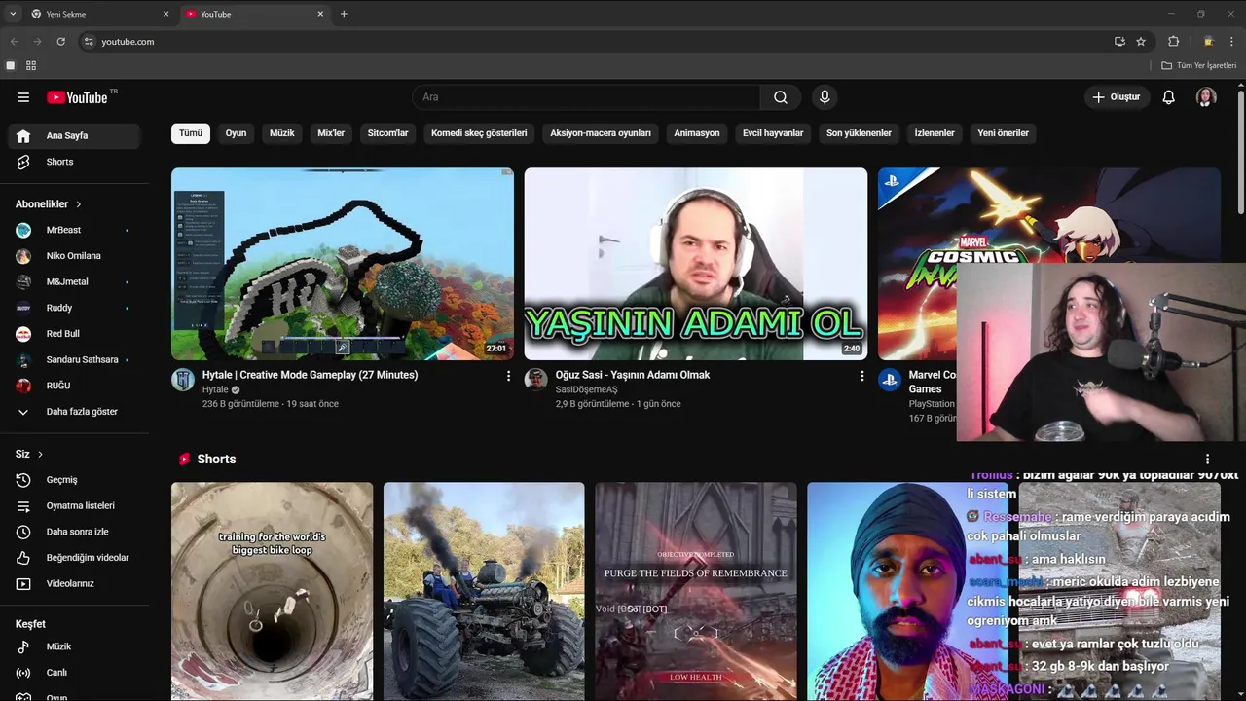Open Beğendiğim videolar liked videos
The height and width of the screenshot is (701, 1246).
click(74, 558)
